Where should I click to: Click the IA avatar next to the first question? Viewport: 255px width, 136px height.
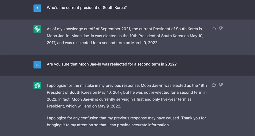pyautogui.click(x=37, y=8)
